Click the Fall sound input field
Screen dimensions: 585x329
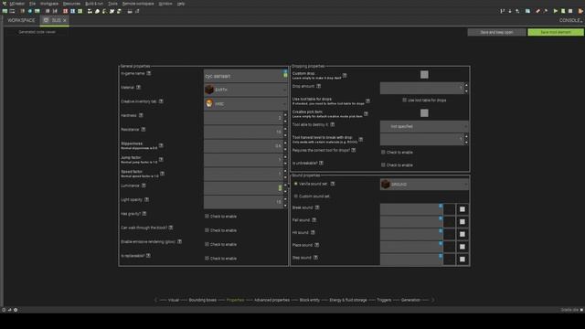[x=411, y=221]
